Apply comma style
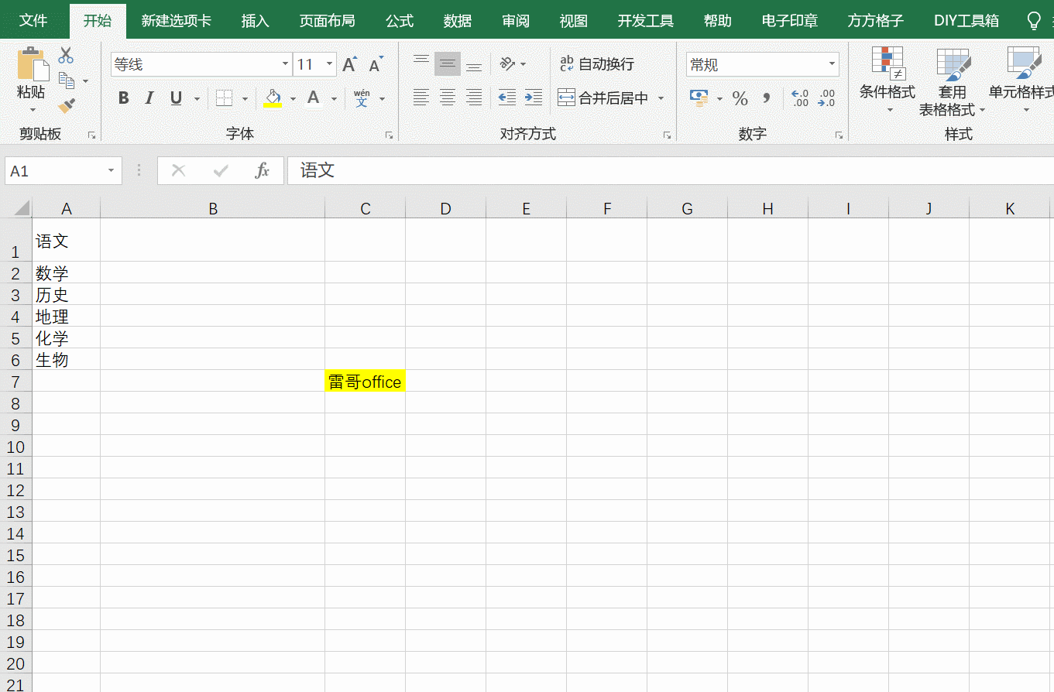 click(767, 98)
